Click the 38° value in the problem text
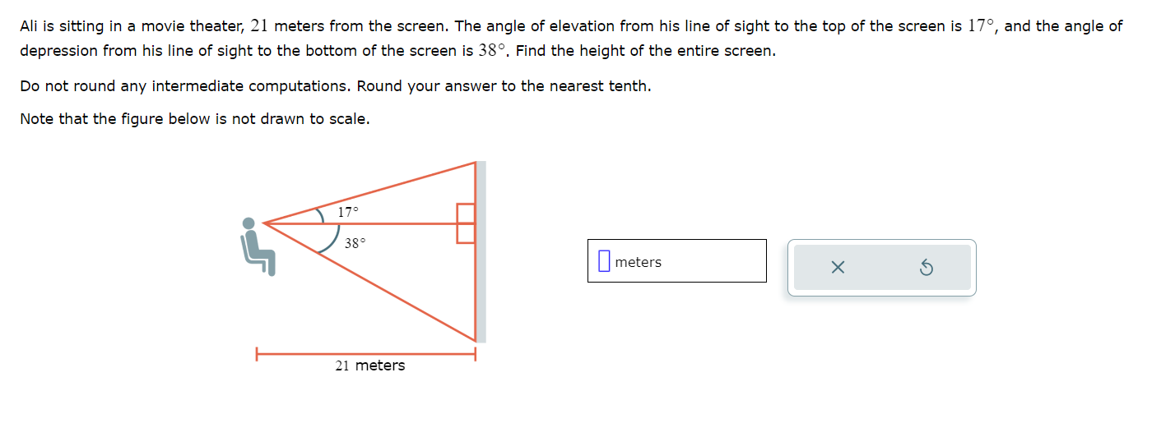Viewport: 1175px width, 446px height. click(493, 50)
